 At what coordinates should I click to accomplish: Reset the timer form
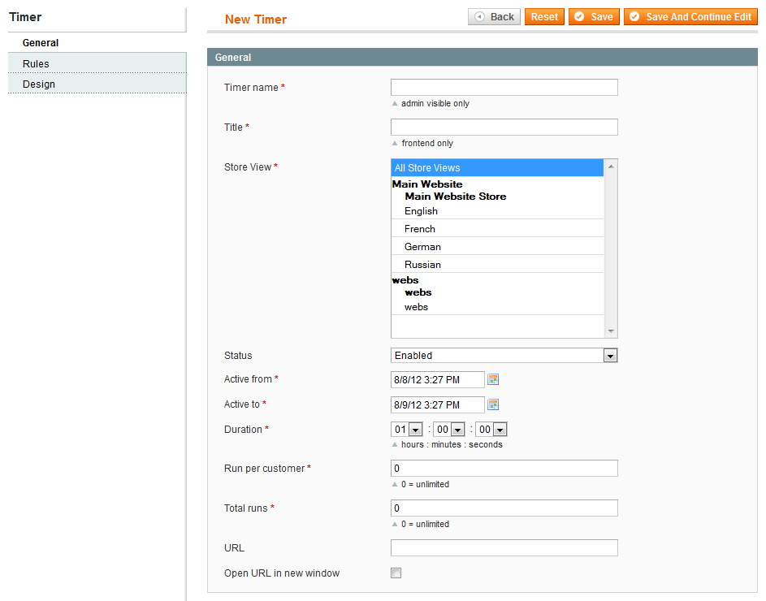pyautogui.click(x=544, y=16)
